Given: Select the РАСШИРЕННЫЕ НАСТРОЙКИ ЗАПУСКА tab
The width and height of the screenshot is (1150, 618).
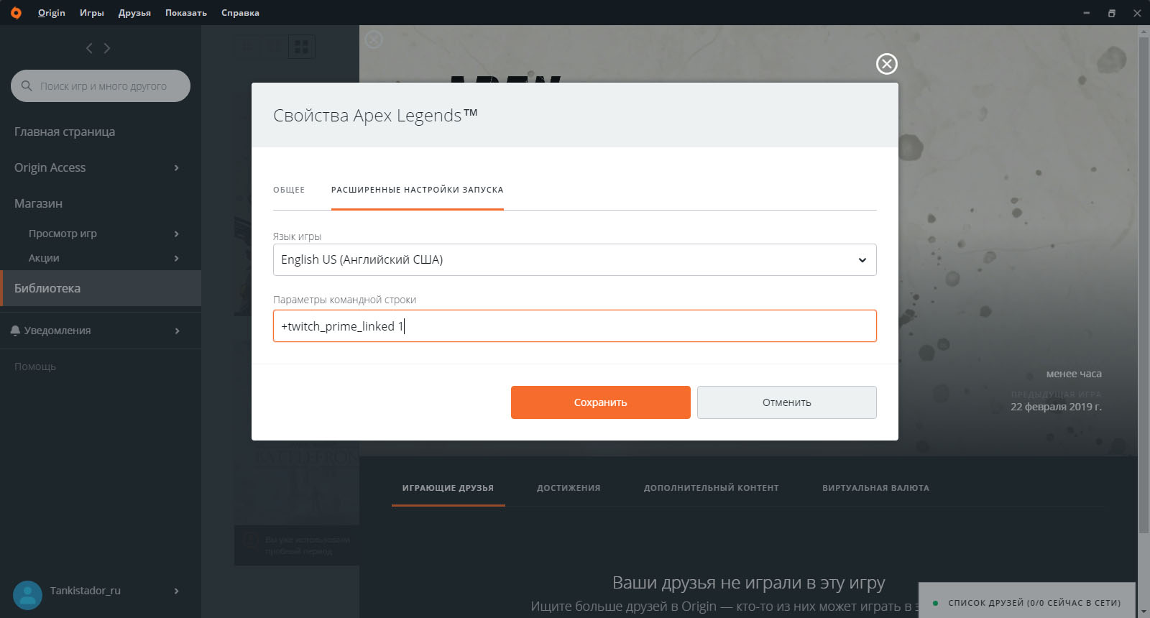Looking at the screenshot, I should [418, 190].
